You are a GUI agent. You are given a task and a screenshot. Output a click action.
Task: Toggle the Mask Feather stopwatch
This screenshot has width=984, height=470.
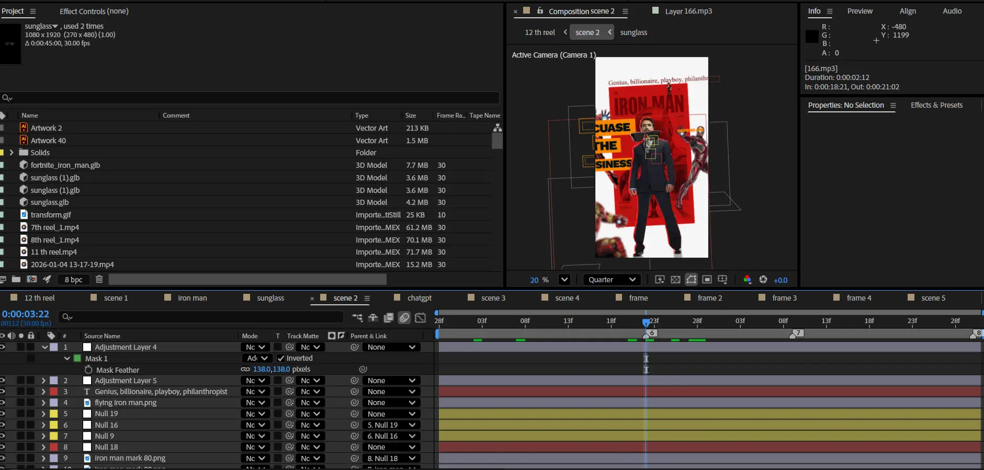(x=88, y=370)
